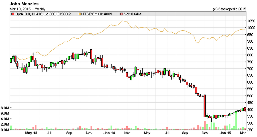Click the 'Mar 10, 2015 – Weekly' date label
The width and height of the screenshot is (257, 137).
(x=27, y=9)
